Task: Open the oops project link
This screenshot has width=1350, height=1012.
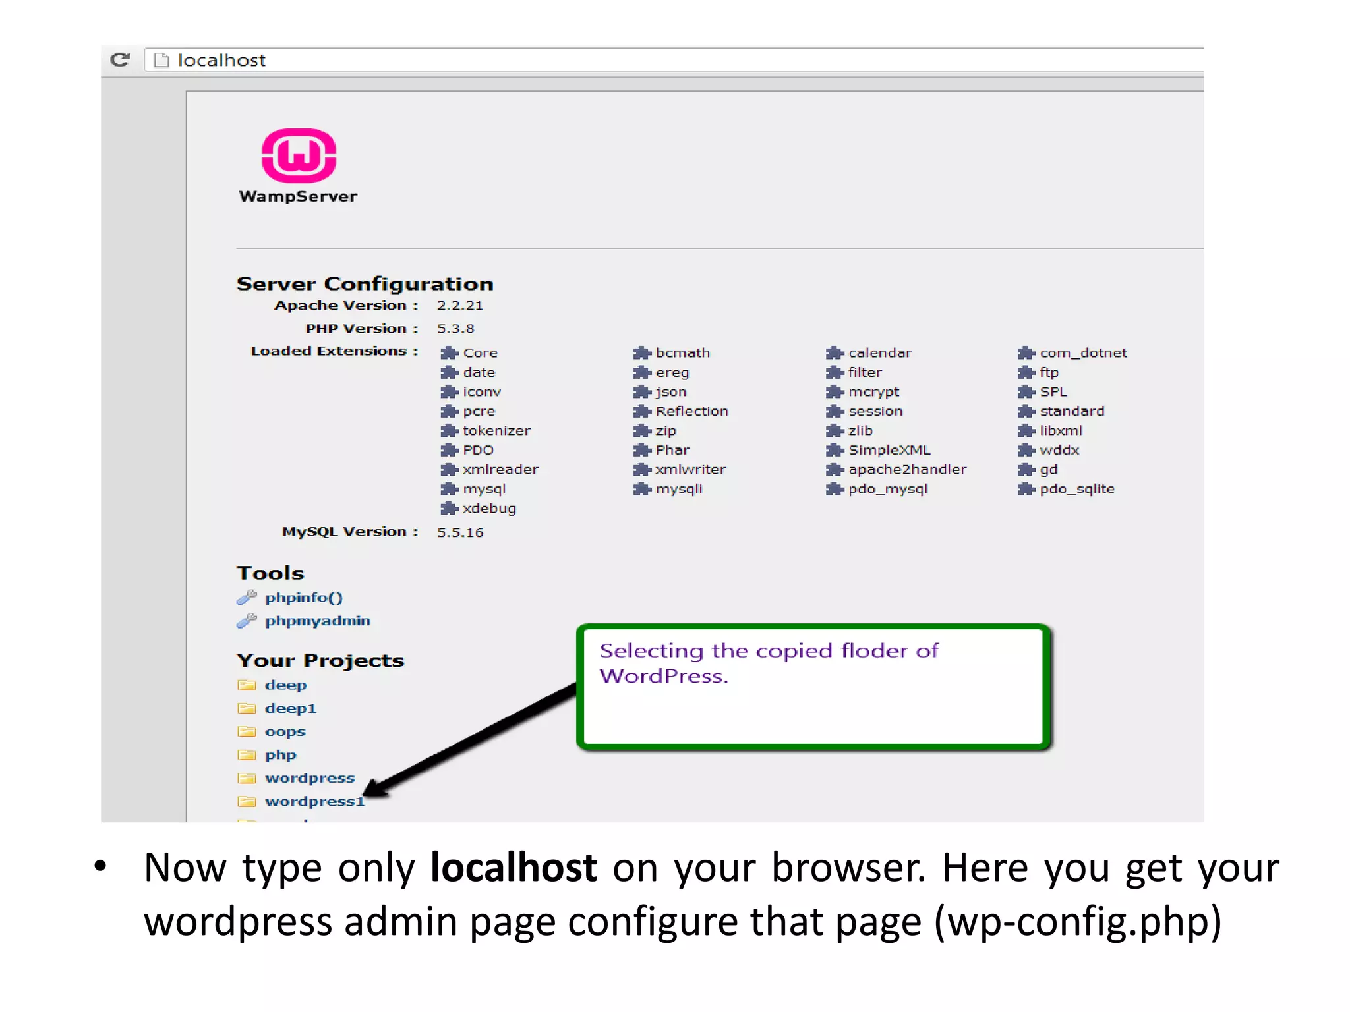Action: coord(285,732)
